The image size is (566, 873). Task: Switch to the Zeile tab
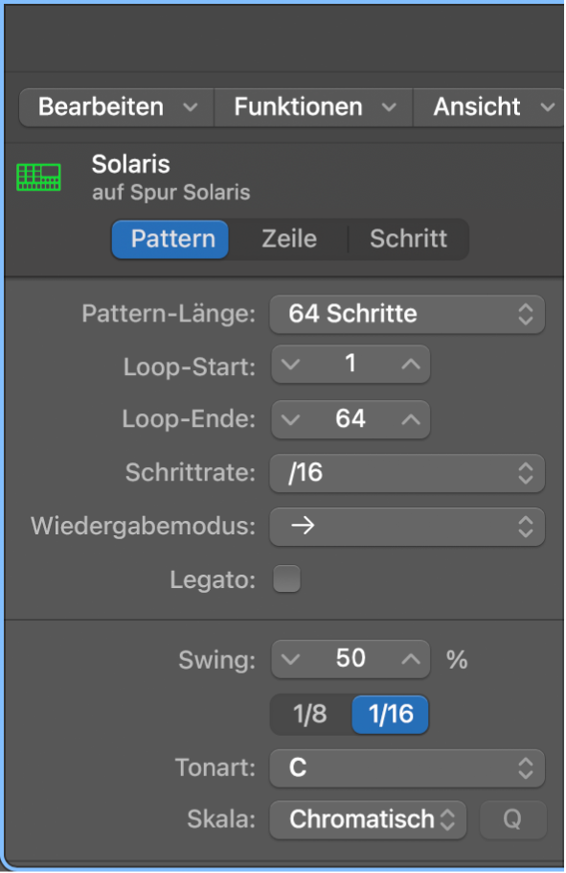pyautogui.click(x=288, y=239)
